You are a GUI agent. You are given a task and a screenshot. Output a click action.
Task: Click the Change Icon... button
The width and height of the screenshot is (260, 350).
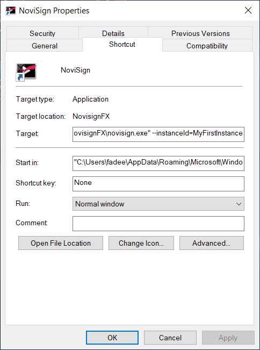click(141, 243)
